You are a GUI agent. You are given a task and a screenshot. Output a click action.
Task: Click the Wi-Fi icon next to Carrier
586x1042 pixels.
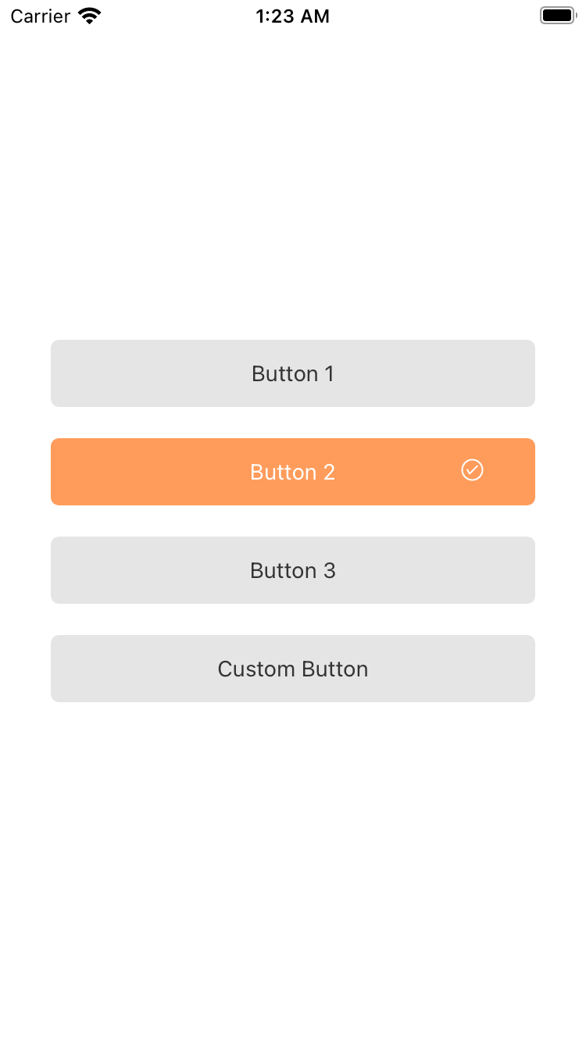click(x=88, y=15)
